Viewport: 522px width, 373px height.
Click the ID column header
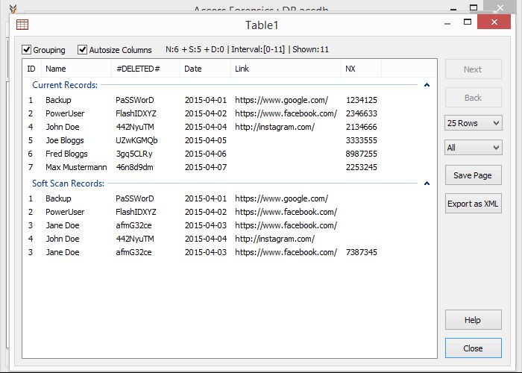[31, 69]
